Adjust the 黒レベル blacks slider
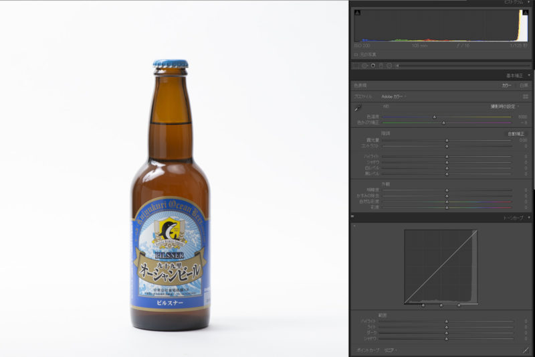Viewport: 535px width, 357px height. pyautogui.click(x=447, y=174)
